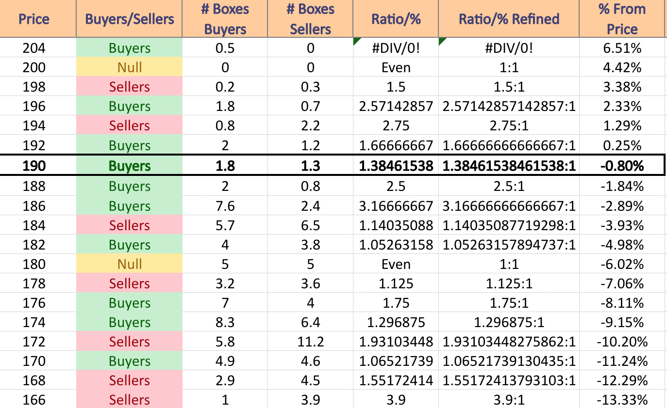Click the 2.5:1 refined ratio cell
Image resolution: width=667 pixels, height=408 pixels.
coord(509,186)
